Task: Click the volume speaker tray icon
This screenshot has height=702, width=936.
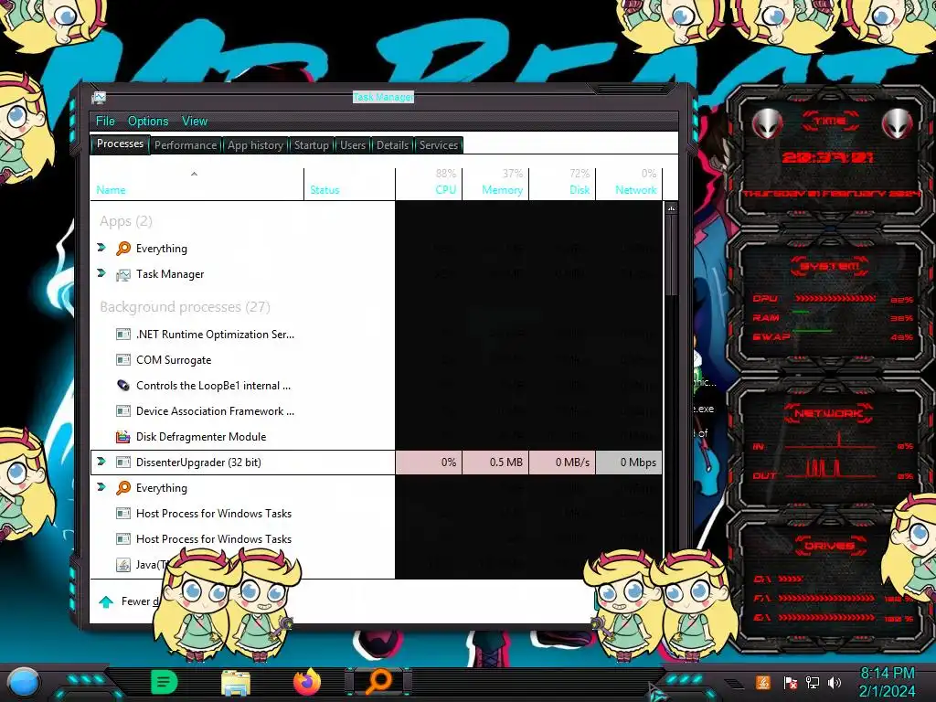Action: coord(835,683)
